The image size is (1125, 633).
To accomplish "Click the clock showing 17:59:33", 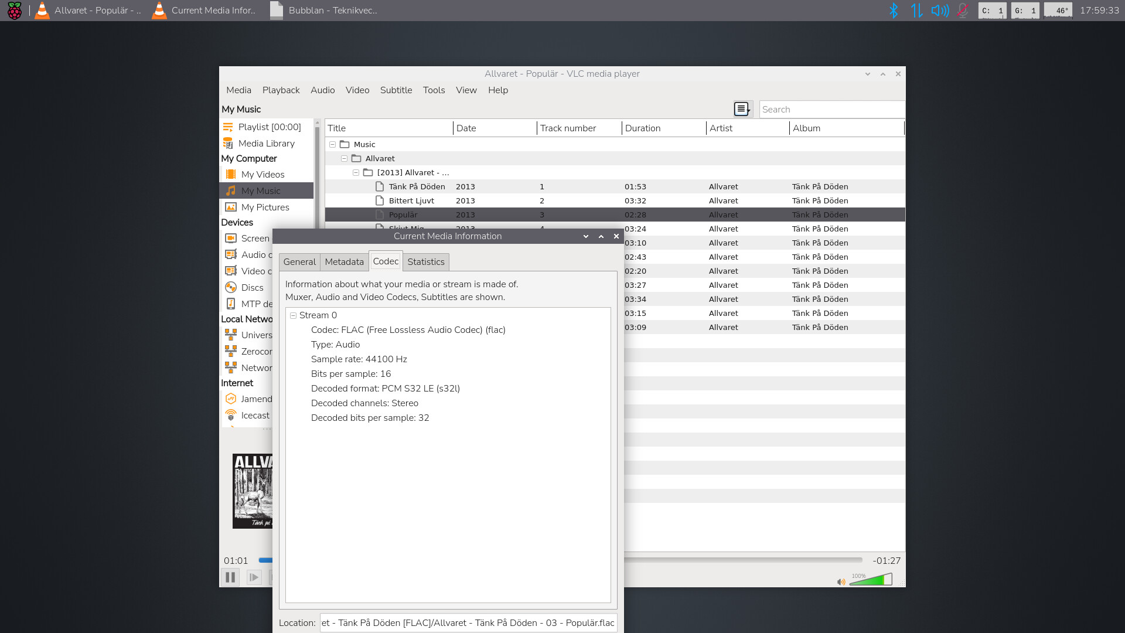I will pos(1099,11).
